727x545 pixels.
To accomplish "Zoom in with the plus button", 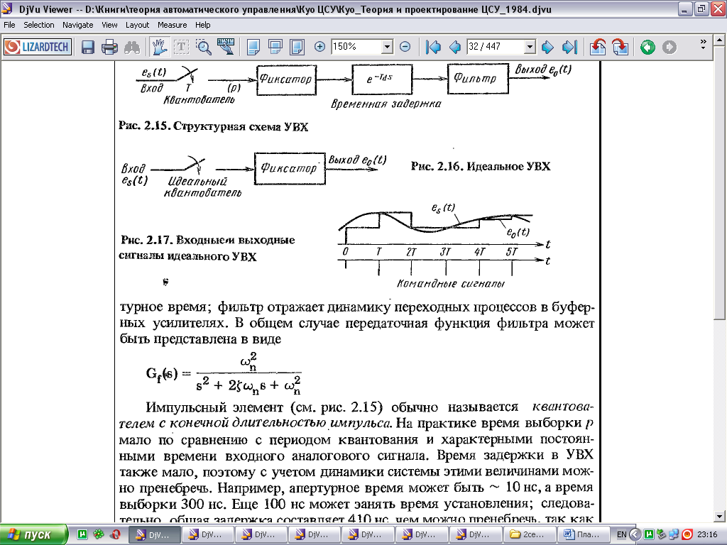I will tap(319, 47).
